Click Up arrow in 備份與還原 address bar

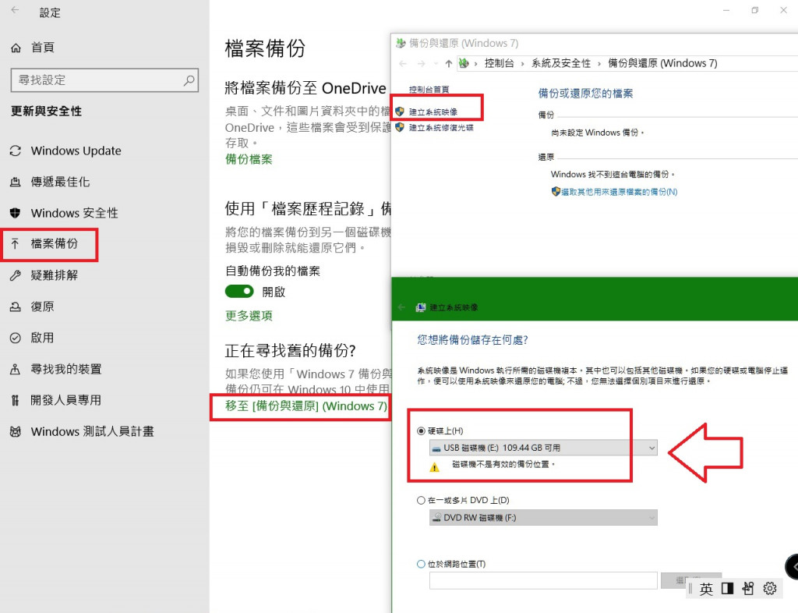tap(448, 64)
